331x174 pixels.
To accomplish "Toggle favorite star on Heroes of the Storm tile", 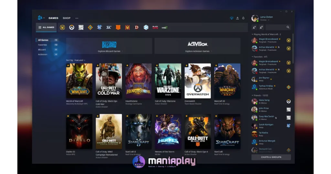I will (x=157, y=116).
